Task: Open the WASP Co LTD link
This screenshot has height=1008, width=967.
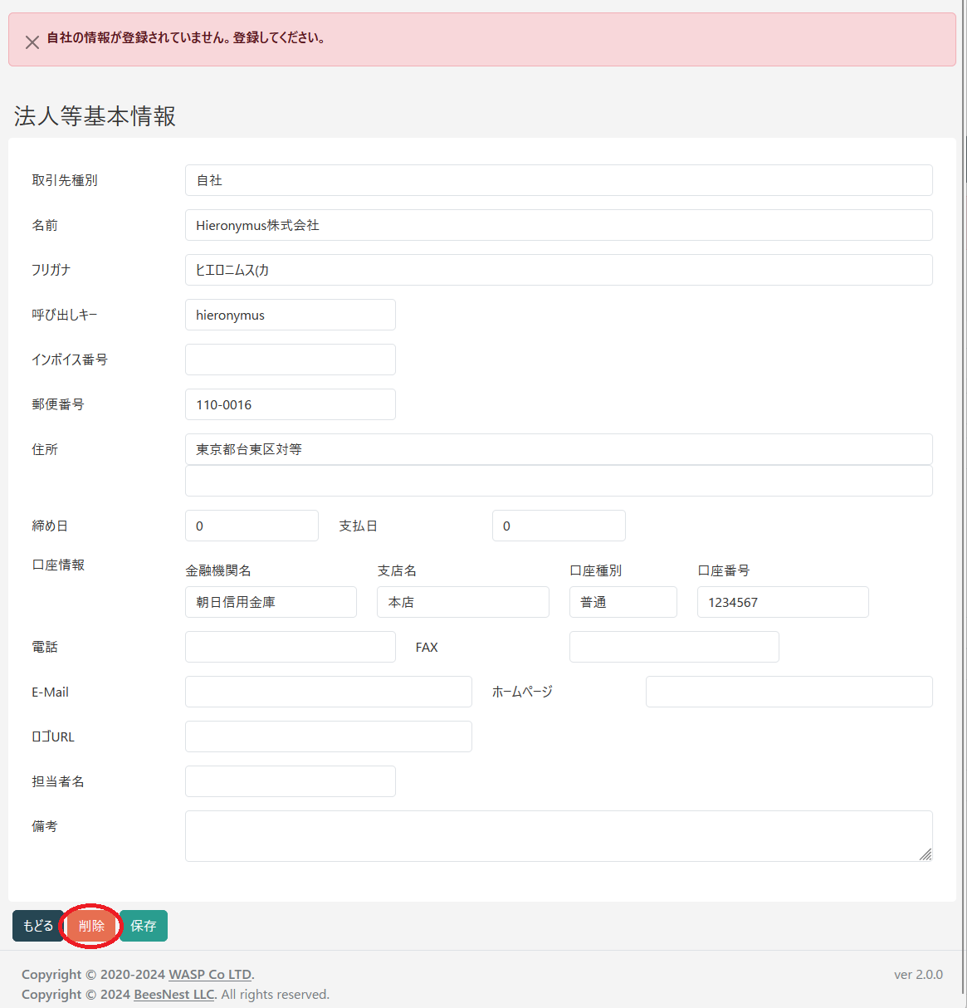Action: click(x=210, y=975)
